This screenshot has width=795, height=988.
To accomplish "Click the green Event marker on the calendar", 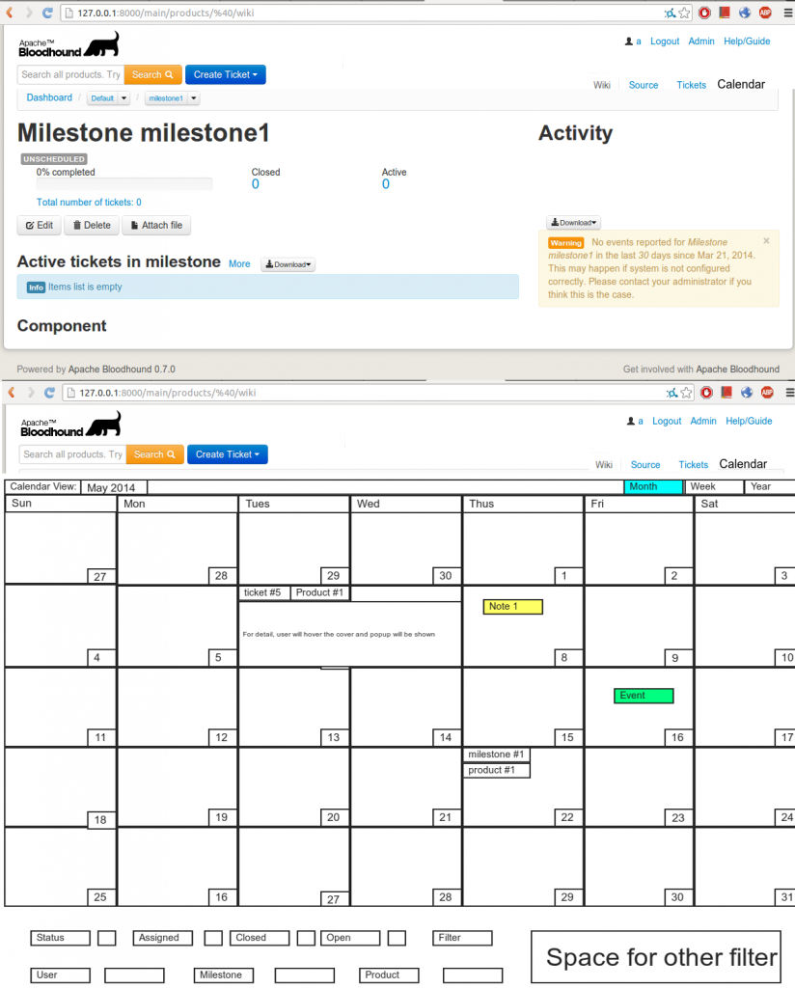I will (643, 696).
